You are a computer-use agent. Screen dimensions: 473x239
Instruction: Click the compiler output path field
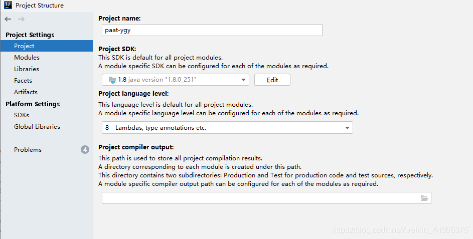click(266, 198)
